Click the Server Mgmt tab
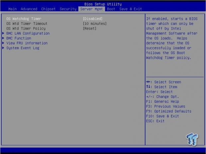Viewport: 206px width, 154px height. (x=92, y=9)
